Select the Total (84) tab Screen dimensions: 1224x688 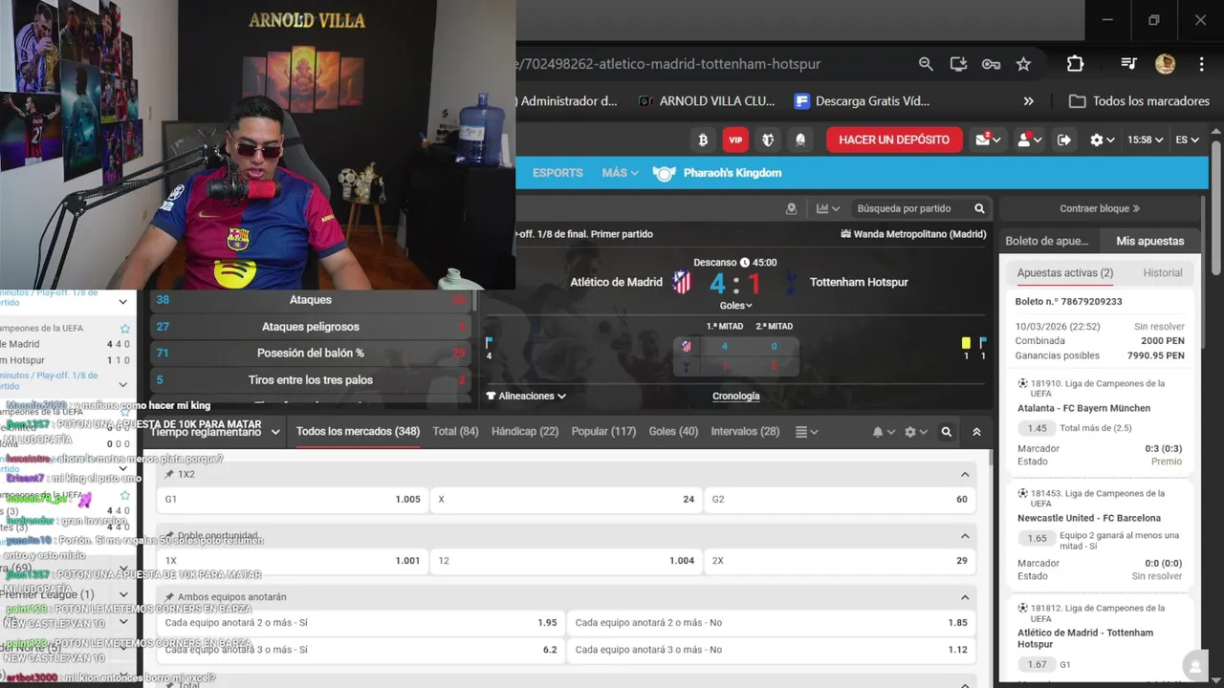tap(455, 432)
